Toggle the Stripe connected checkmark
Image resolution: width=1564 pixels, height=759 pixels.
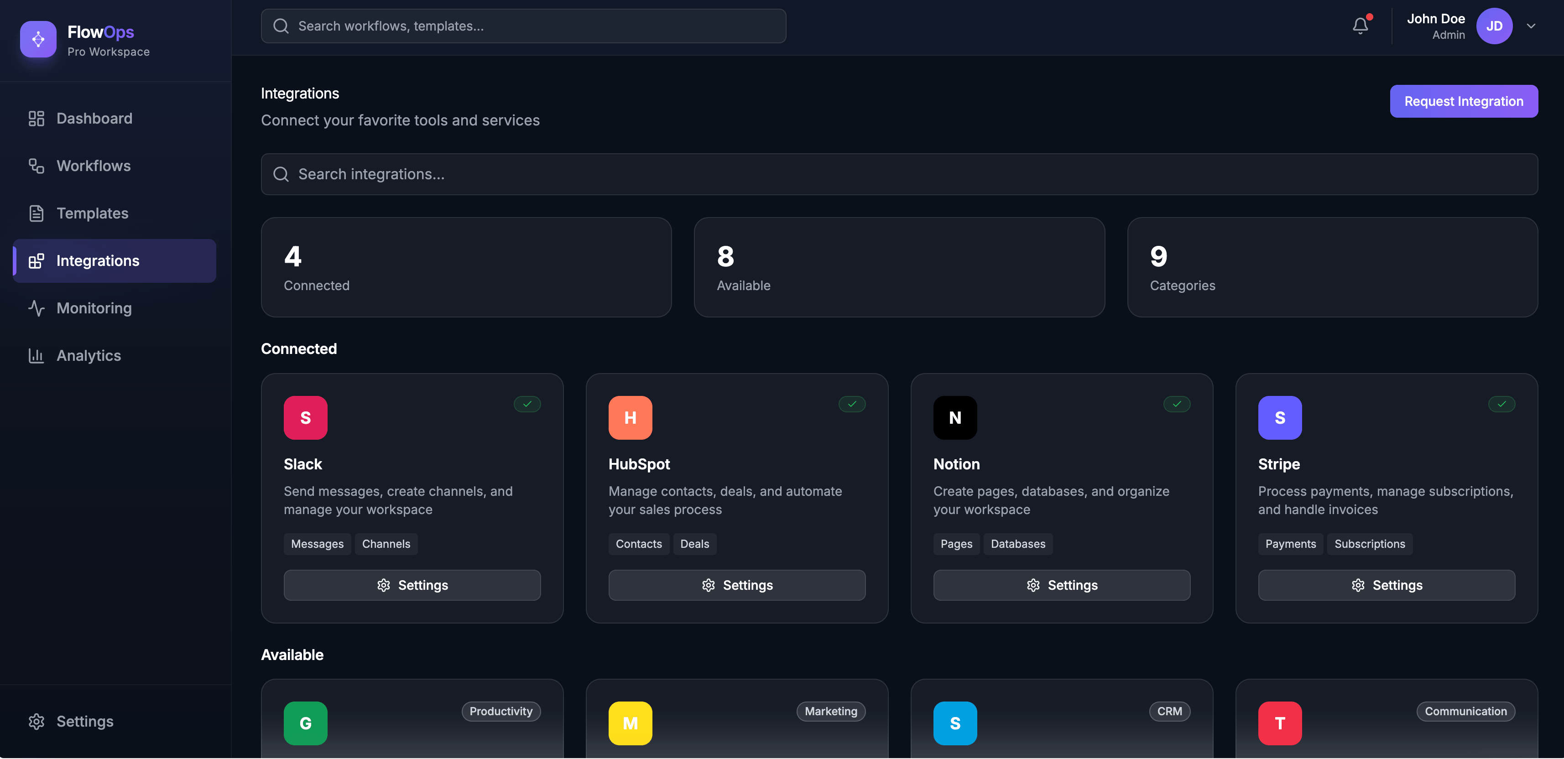[x=1501, y=404]
